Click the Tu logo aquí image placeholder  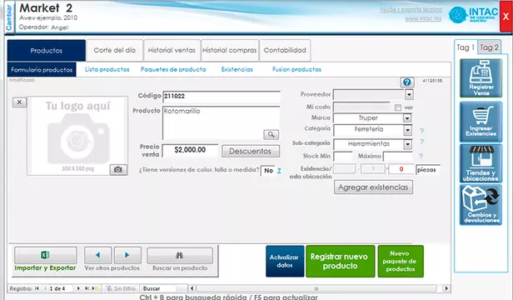77,136
